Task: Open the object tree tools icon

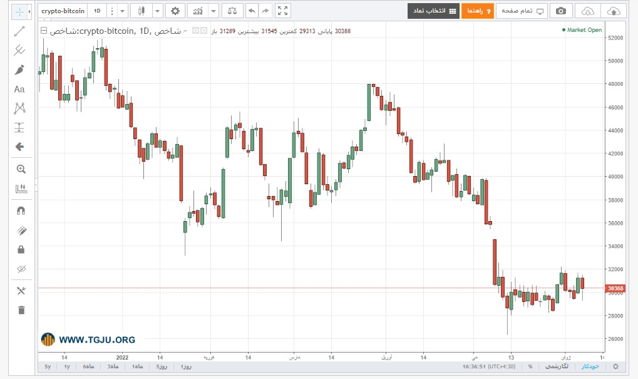Action: 21,291
